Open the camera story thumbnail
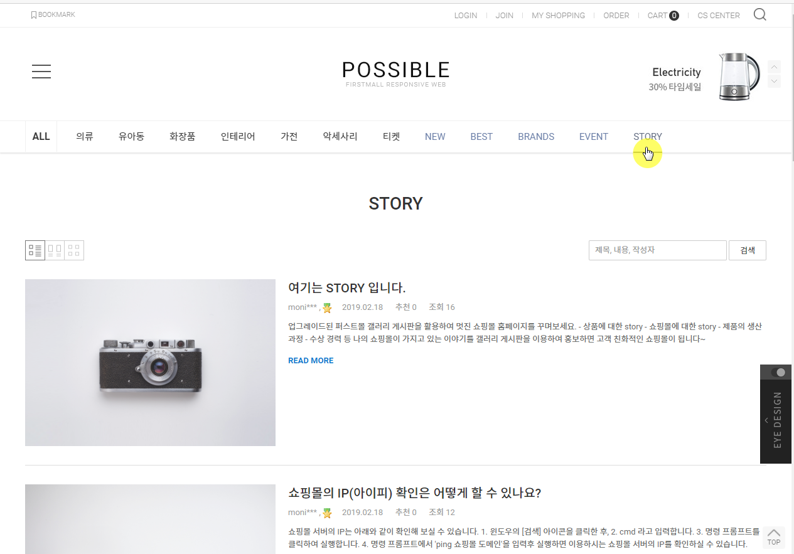Viewport: 794px width, 554px height. click(150, 363)
